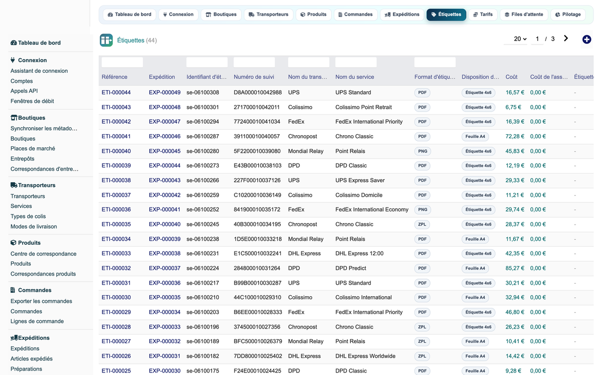Image resolution: width=605 pixels, height=375 pixels.
Task: Click the Commandes document icon in sidebar
Action: pyautogui.click(x=13, y=290)
